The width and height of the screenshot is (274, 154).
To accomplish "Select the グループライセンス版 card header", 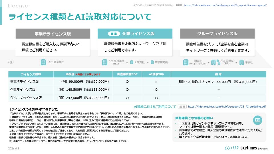I will click(x=217, y=34).
